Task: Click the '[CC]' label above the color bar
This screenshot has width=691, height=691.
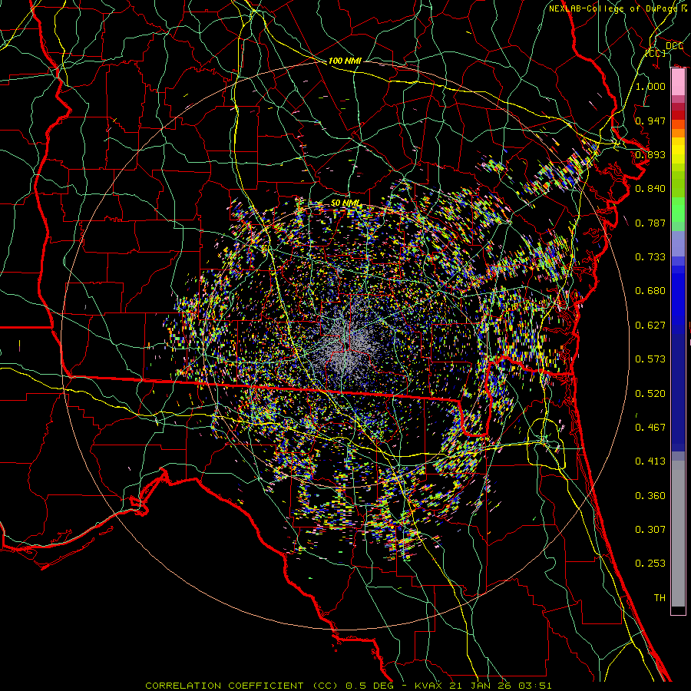Action: (x=656, y=53)
